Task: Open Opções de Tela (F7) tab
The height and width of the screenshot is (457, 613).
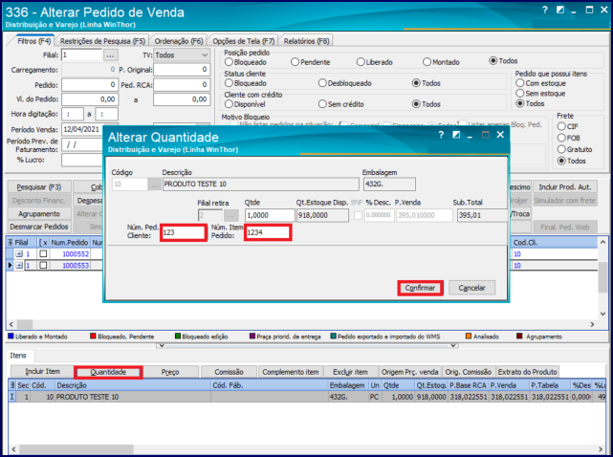Action: click(x=244, y=41)
